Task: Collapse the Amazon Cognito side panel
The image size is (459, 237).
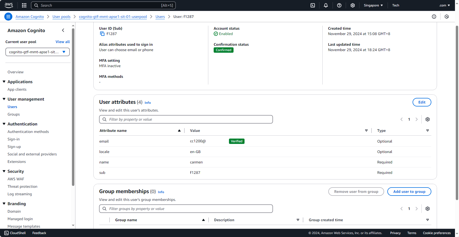Action: click(63, 30)
